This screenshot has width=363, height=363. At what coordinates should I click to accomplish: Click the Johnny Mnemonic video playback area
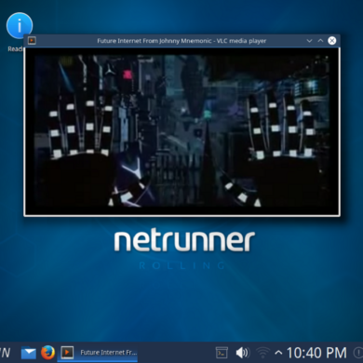[x=181, y=131]
